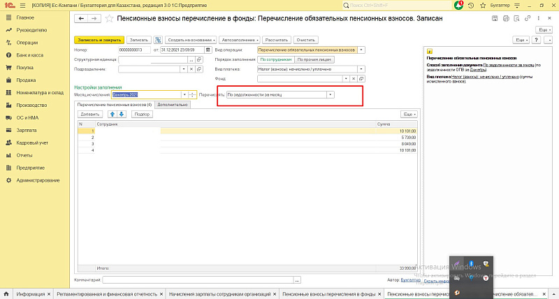Expand the Вид операции dropdown
The width and height of the screenshot is (559, 299).
point(361,50)
